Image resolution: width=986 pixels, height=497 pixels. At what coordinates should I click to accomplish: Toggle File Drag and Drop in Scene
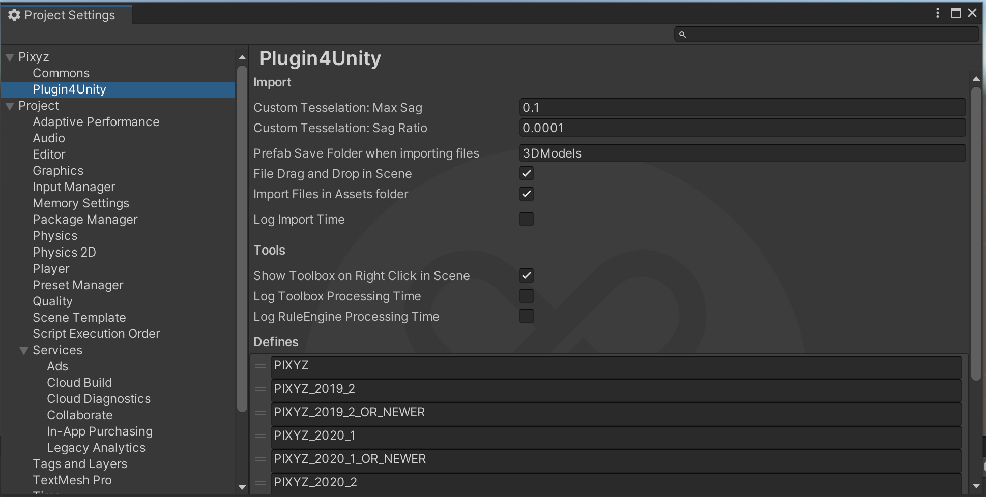coord(527,174)
